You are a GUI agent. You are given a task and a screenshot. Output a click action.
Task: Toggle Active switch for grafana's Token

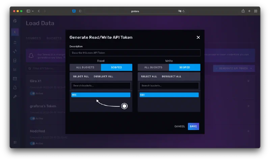[32, 118]
